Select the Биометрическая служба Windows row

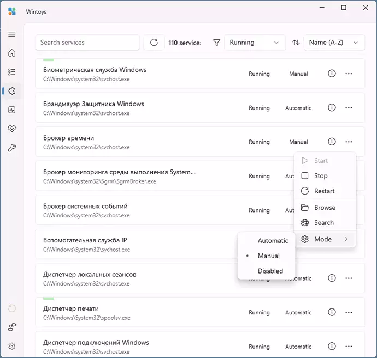[x=200, y=74]
